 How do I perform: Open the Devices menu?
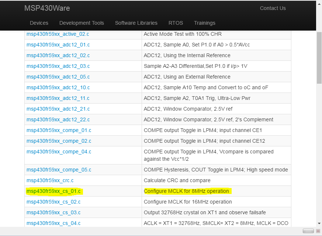39,23
